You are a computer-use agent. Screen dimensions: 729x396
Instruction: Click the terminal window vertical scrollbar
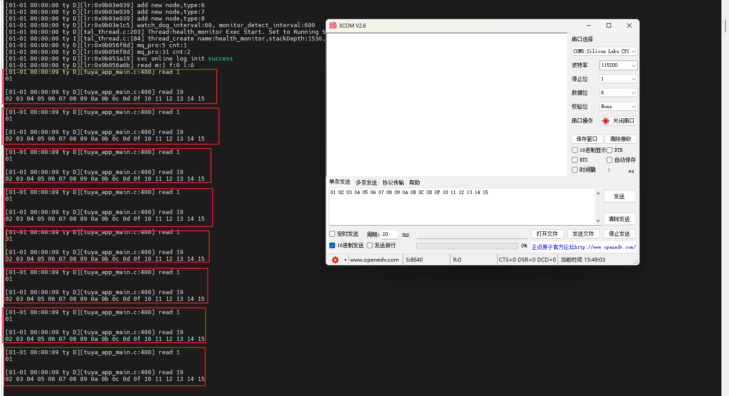click(725, 198)
